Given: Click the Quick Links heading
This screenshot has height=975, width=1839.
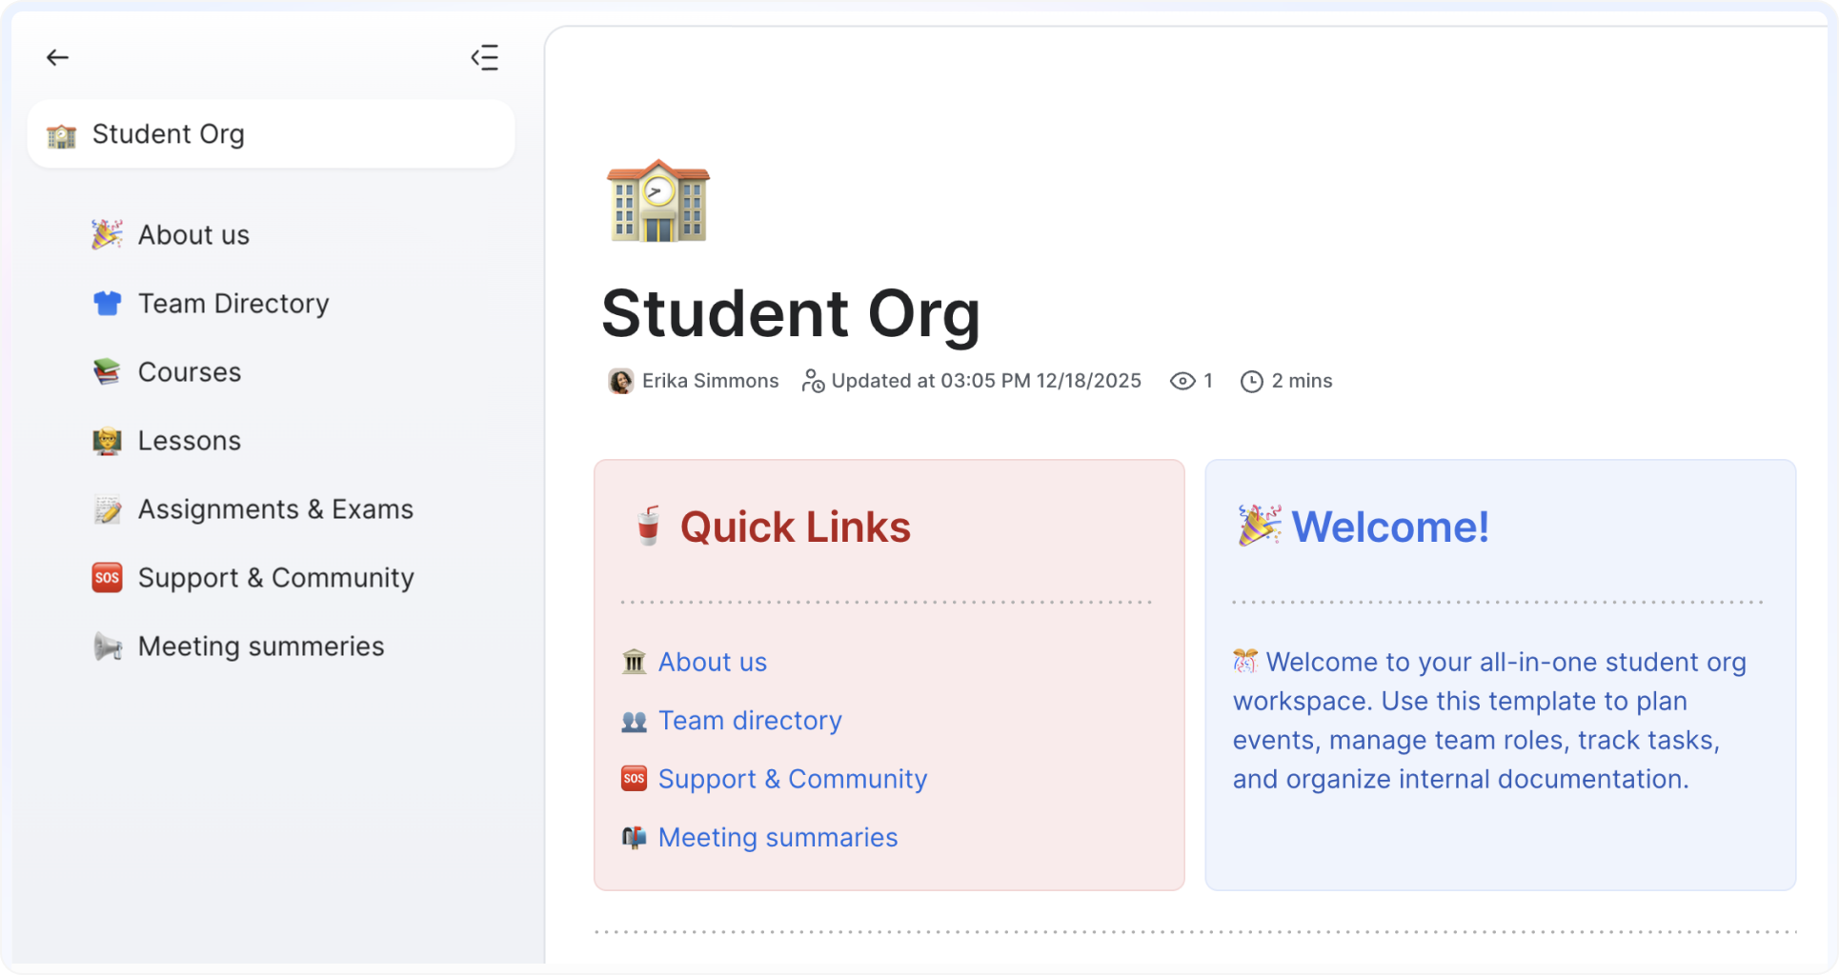Looking at the screenshot, I should point(794,527).
